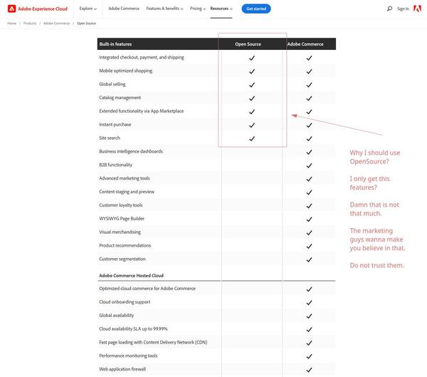Click the search magnifier icon
The image size is (427, 377).
tap(390, 9)
